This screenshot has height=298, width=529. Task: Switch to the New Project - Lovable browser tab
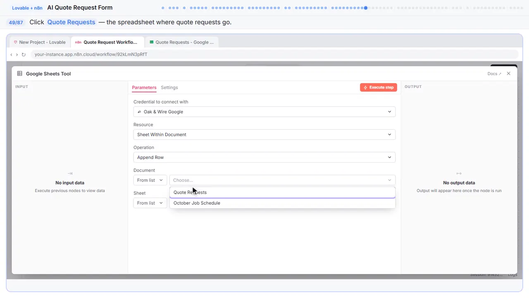[x=40, y=42]
